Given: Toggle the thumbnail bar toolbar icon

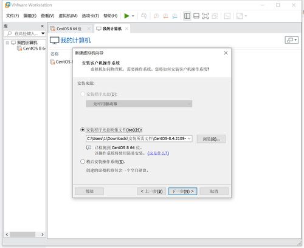Looking at the screenshot, I should pyautogui.click(x=196, y=16).
